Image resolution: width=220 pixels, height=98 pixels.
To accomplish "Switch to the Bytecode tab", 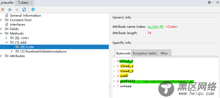I will (x=123, y=53).
